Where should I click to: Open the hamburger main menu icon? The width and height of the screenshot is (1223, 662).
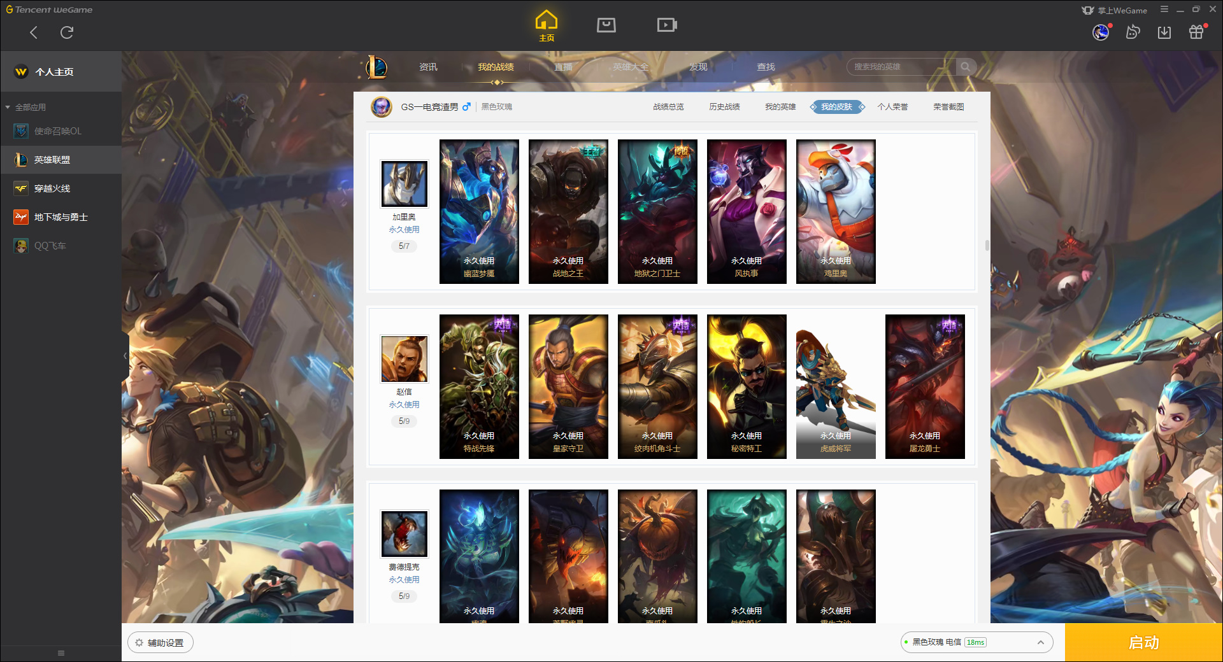(x=1164, y=10)
